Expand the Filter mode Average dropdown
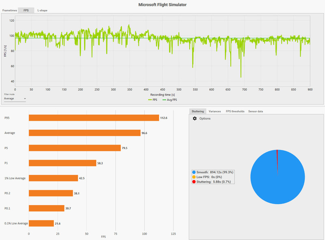325x240 pixels. pos(15,99)
